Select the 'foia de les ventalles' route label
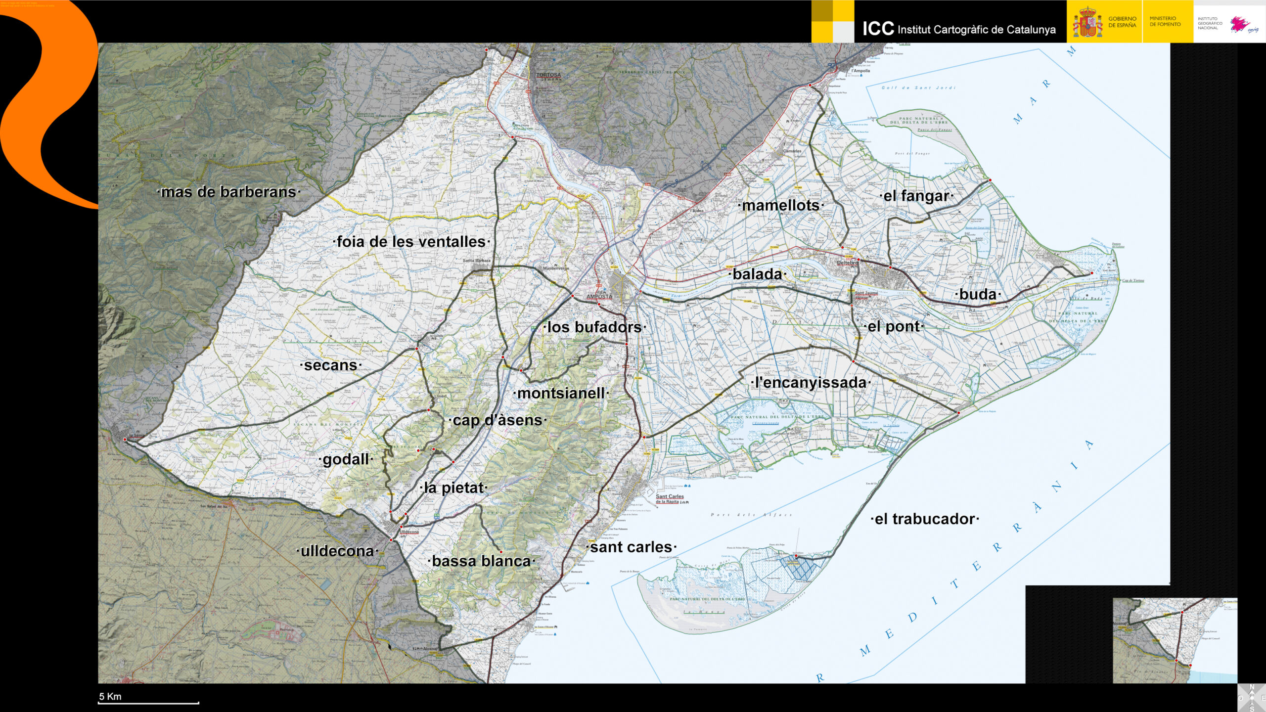Screen dimensions: 1266x712 pyautogui.click(x=411, y=242)
